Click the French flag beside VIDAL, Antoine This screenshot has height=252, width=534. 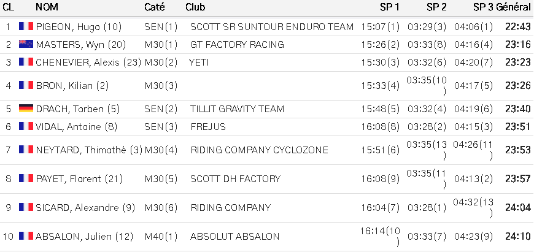(26, 126)
